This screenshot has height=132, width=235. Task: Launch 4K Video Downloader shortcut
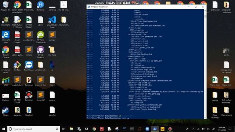(40, 37)
